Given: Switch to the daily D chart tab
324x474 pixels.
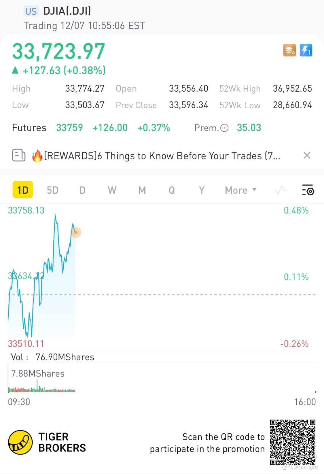Looking at the screenshot, I should pyautogui.click(x=82, y=190).
